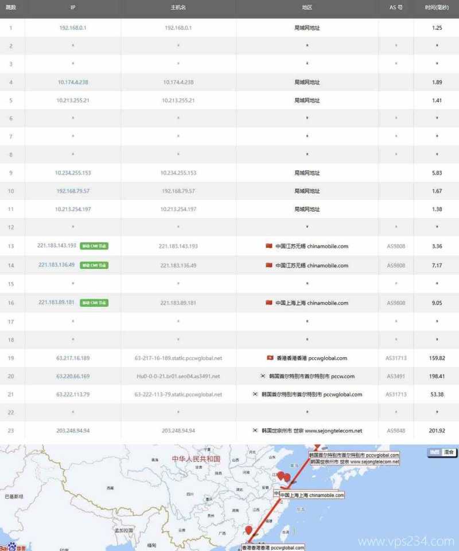Image resolution: width=459 pixels, height=551 pixels.
Task: Click the China flag icon on hop 13
Action: click(269, 246)
